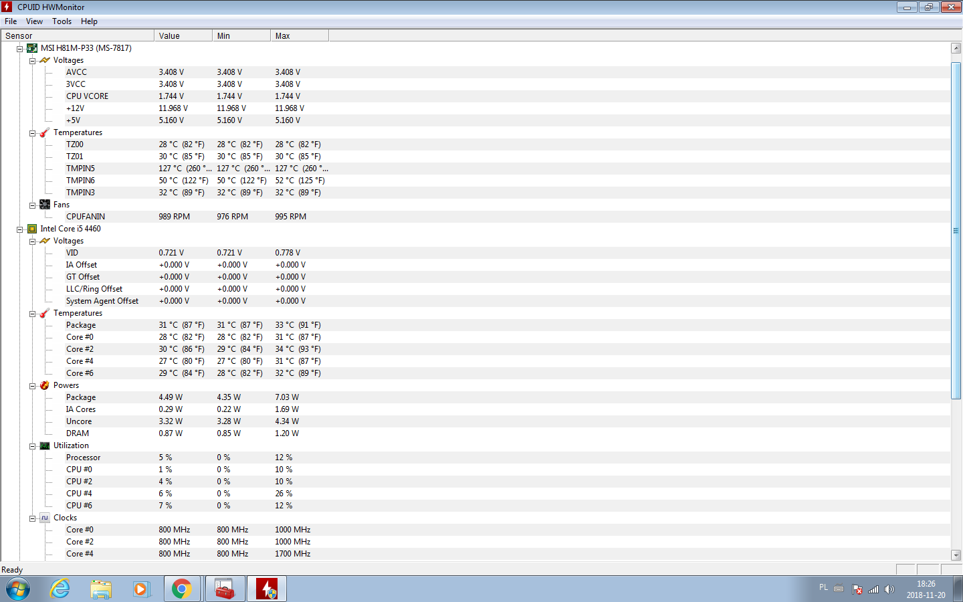Click the Value column header

click(x=183, y=35)
